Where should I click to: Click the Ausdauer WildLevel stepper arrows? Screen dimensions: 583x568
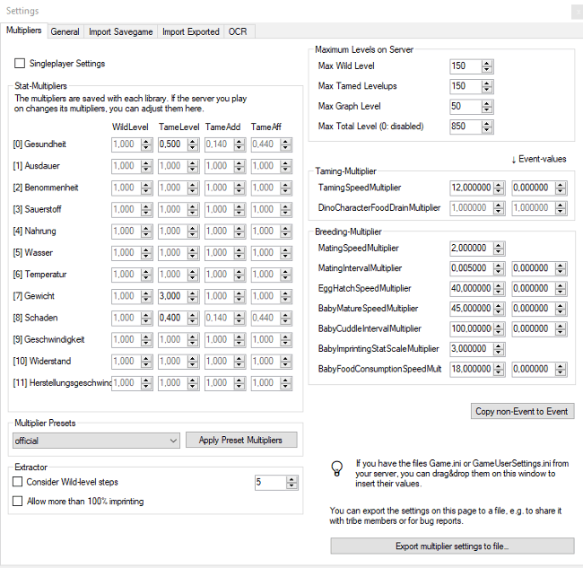tap(146, 166)
